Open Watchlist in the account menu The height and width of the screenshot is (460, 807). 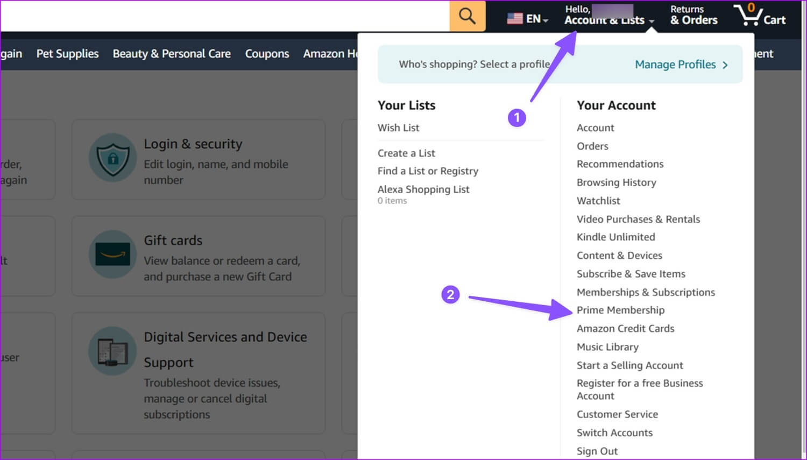[598, 201]
